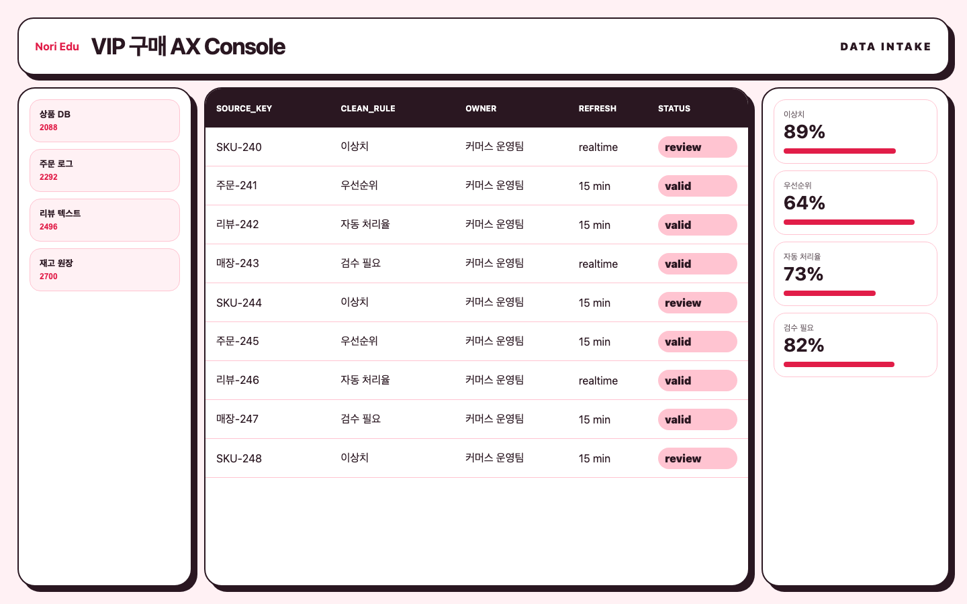Click the Nori Edu brand link
This screenshot has width=967, height=604.
pos(57,46)
